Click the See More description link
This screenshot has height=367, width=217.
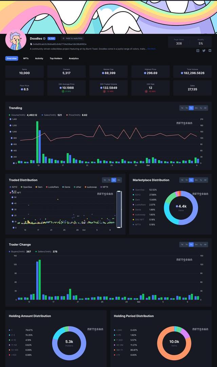pos(152,49)
